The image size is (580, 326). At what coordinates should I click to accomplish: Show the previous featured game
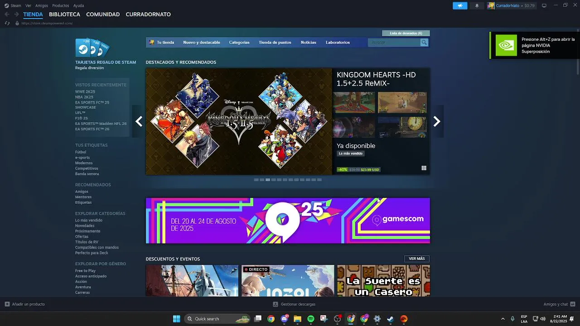pyautogui.click(x=139, y=121)
